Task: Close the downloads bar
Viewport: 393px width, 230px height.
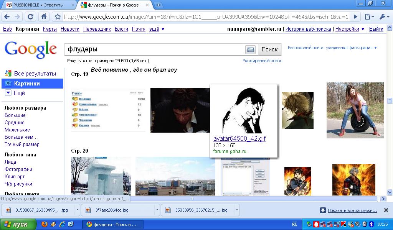Action: click(x=386, y=210)
